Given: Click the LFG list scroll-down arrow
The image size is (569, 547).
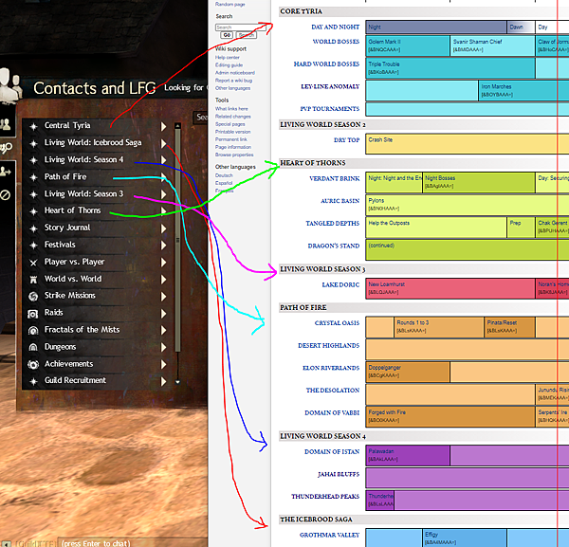Looking at the screenshot, I should [177, 382].
